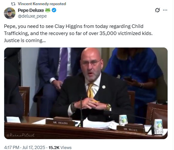Click the Grok slashed-circle icon
The width and height of the screenshot is (174, 150).
pos(158,10)
